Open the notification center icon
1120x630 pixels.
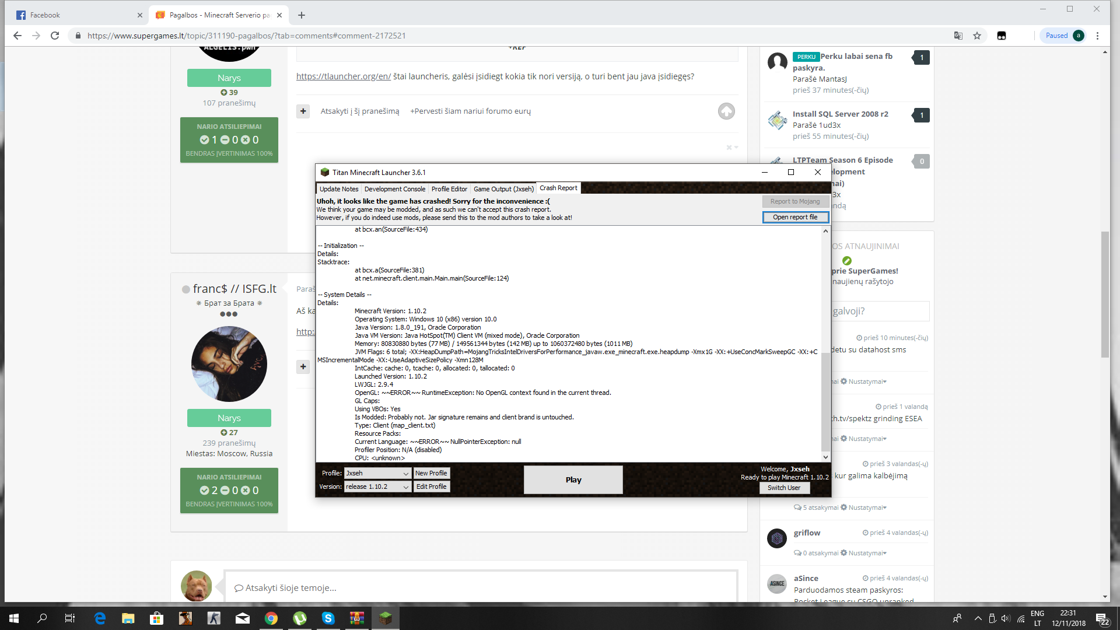point(1102,619)
